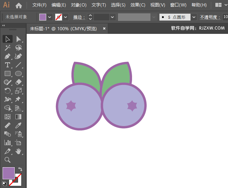Select the Eyedropper tool
The width and height of the screenshot is (228, 188).
pos(19,125)
